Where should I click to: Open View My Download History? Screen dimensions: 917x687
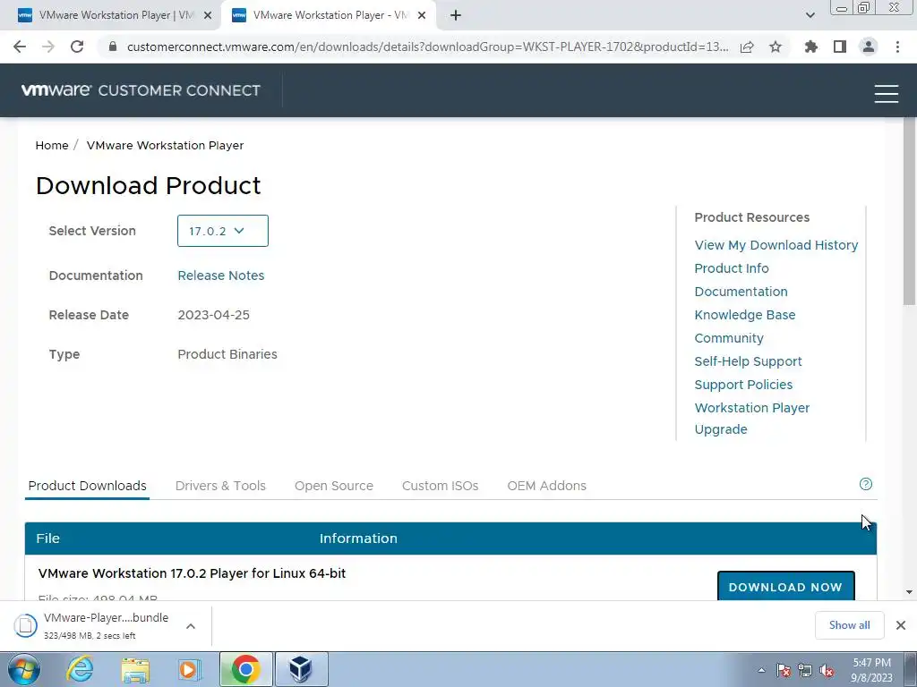pyautogui.click(x=776, y=245)
